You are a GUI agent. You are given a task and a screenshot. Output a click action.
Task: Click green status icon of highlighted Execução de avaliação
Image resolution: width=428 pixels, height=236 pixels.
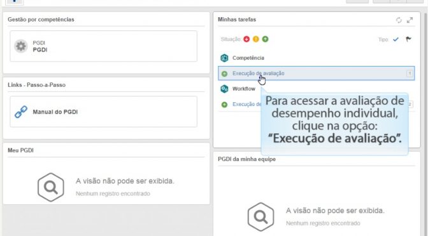point(224,74)
